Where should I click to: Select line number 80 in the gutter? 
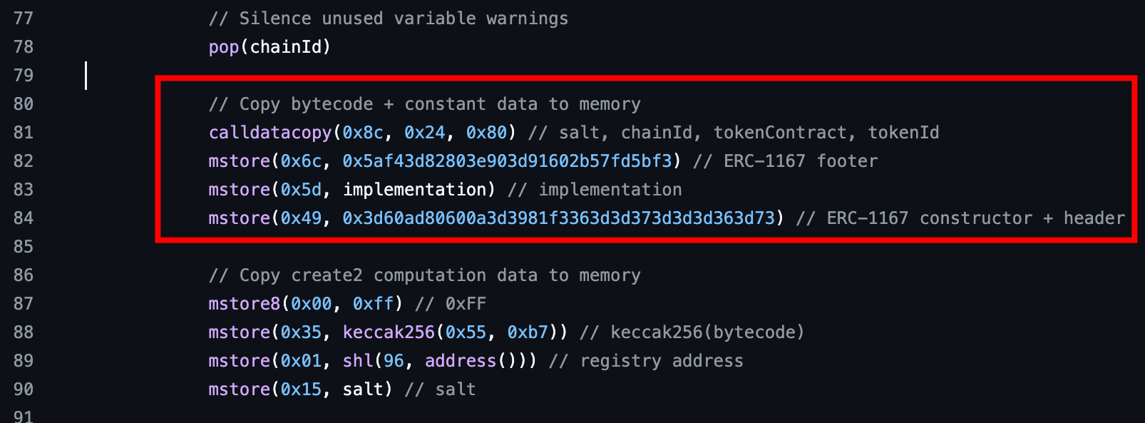coord(24,104)
